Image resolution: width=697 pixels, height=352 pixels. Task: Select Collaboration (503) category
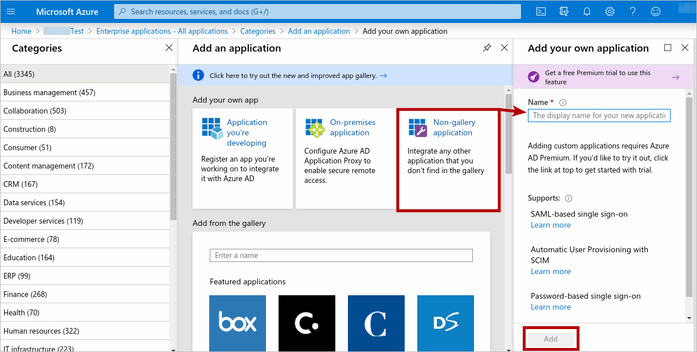(x=35, y=111)
